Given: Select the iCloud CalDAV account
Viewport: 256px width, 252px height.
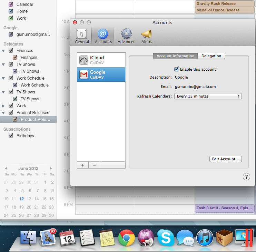Looking at the screenshot, I should pyautogui.click(x=101, y=60).
